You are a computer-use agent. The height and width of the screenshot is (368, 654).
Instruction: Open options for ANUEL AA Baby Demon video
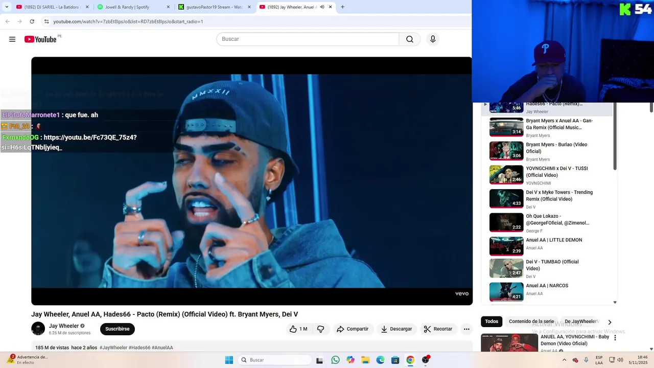(615, 338)
